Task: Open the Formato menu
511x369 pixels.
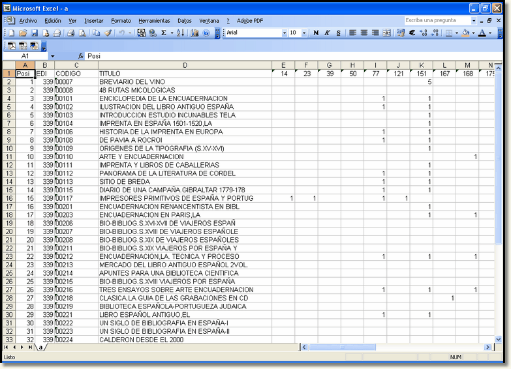Action: [x=121, y=20]
